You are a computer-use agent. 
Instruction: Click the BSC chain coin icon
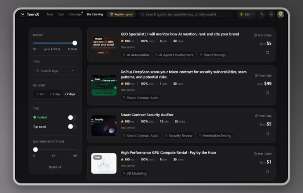(x=242, y=14)
